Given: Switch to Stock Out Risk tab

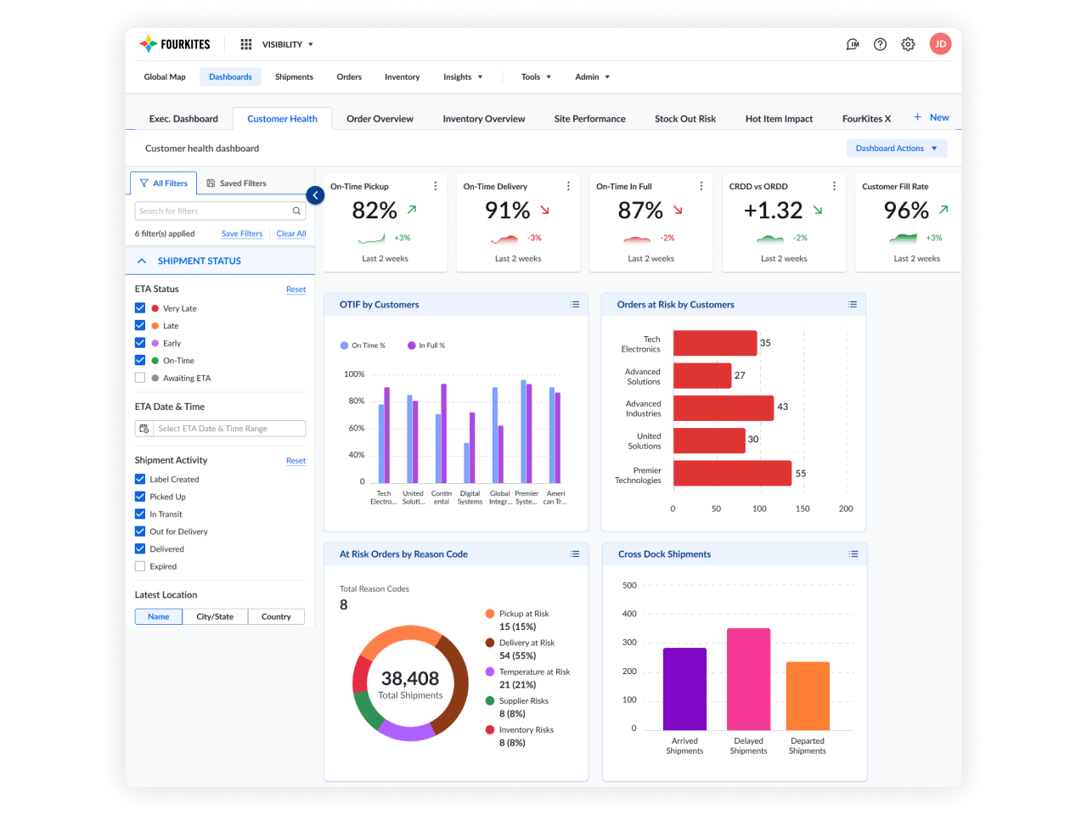Looking at the screenshot, I should click(685, 119).
